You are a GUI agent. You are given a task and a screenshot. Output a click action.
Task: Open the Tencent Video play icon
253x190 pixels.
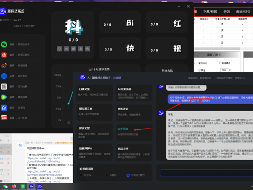(4, 97)
